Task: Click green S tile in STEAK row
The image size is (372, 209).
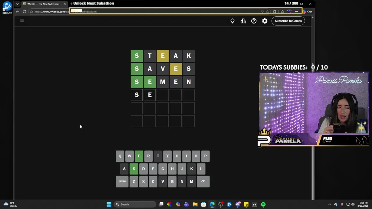Action: (137, 56)
